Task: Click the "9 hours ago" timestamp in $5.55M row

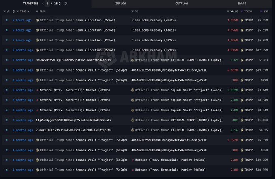Action: [x=22, y=20]
